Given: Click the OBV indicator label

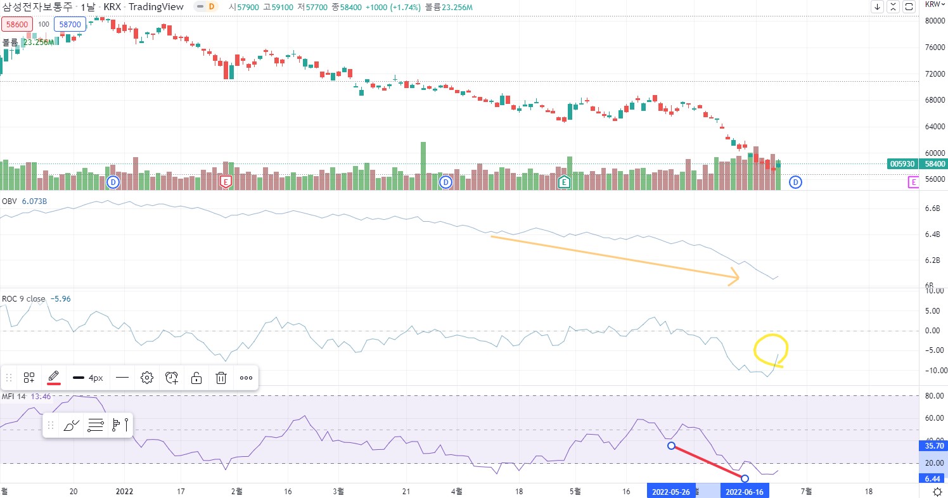Looking at the screenshot, I should point(10,201).
